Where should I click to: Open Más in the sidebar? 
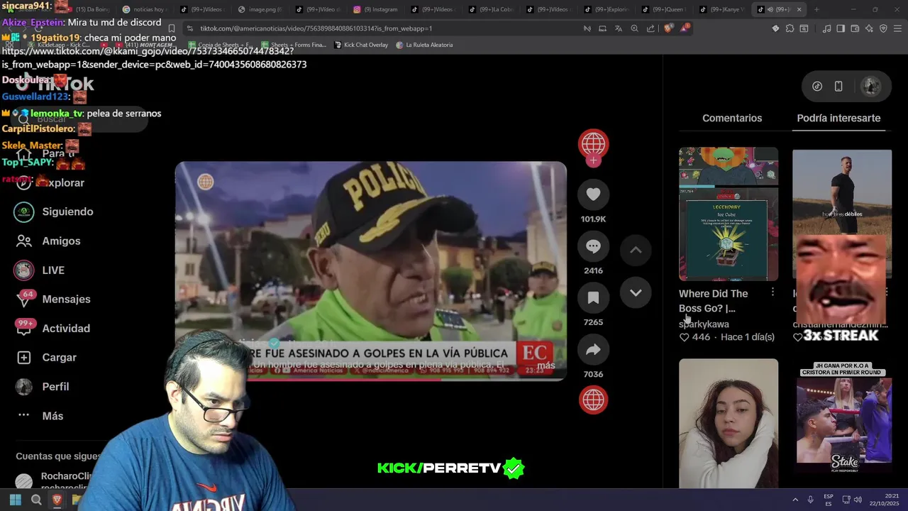click(x=40, y=415)
